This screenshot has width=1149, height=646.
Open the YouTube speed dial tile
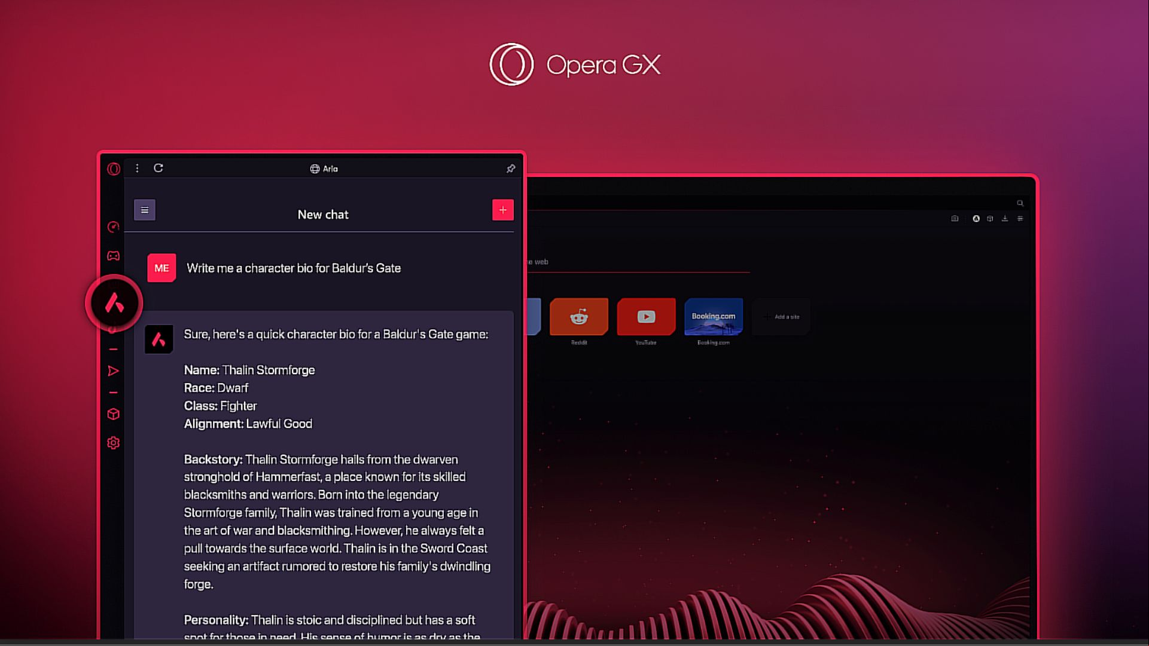[x=646, y=317]
